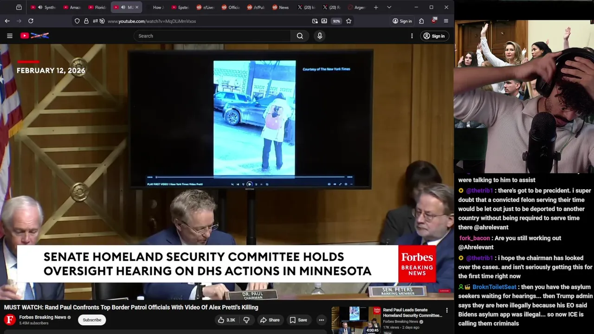Open a new browser tab

coord(376,7)
